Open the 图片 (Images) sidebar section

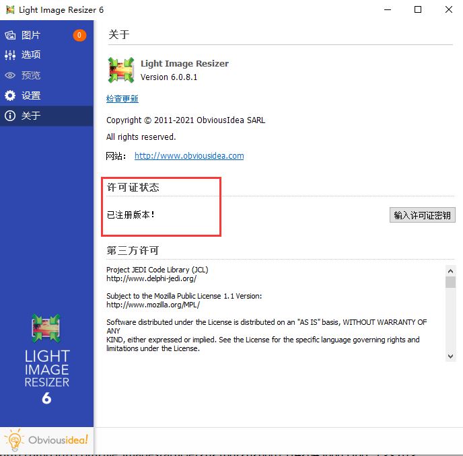click(x=46, y=35)
